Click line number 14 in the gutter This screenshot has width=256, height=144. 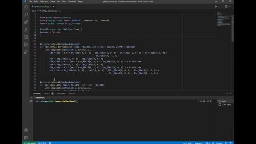[35, 44]
